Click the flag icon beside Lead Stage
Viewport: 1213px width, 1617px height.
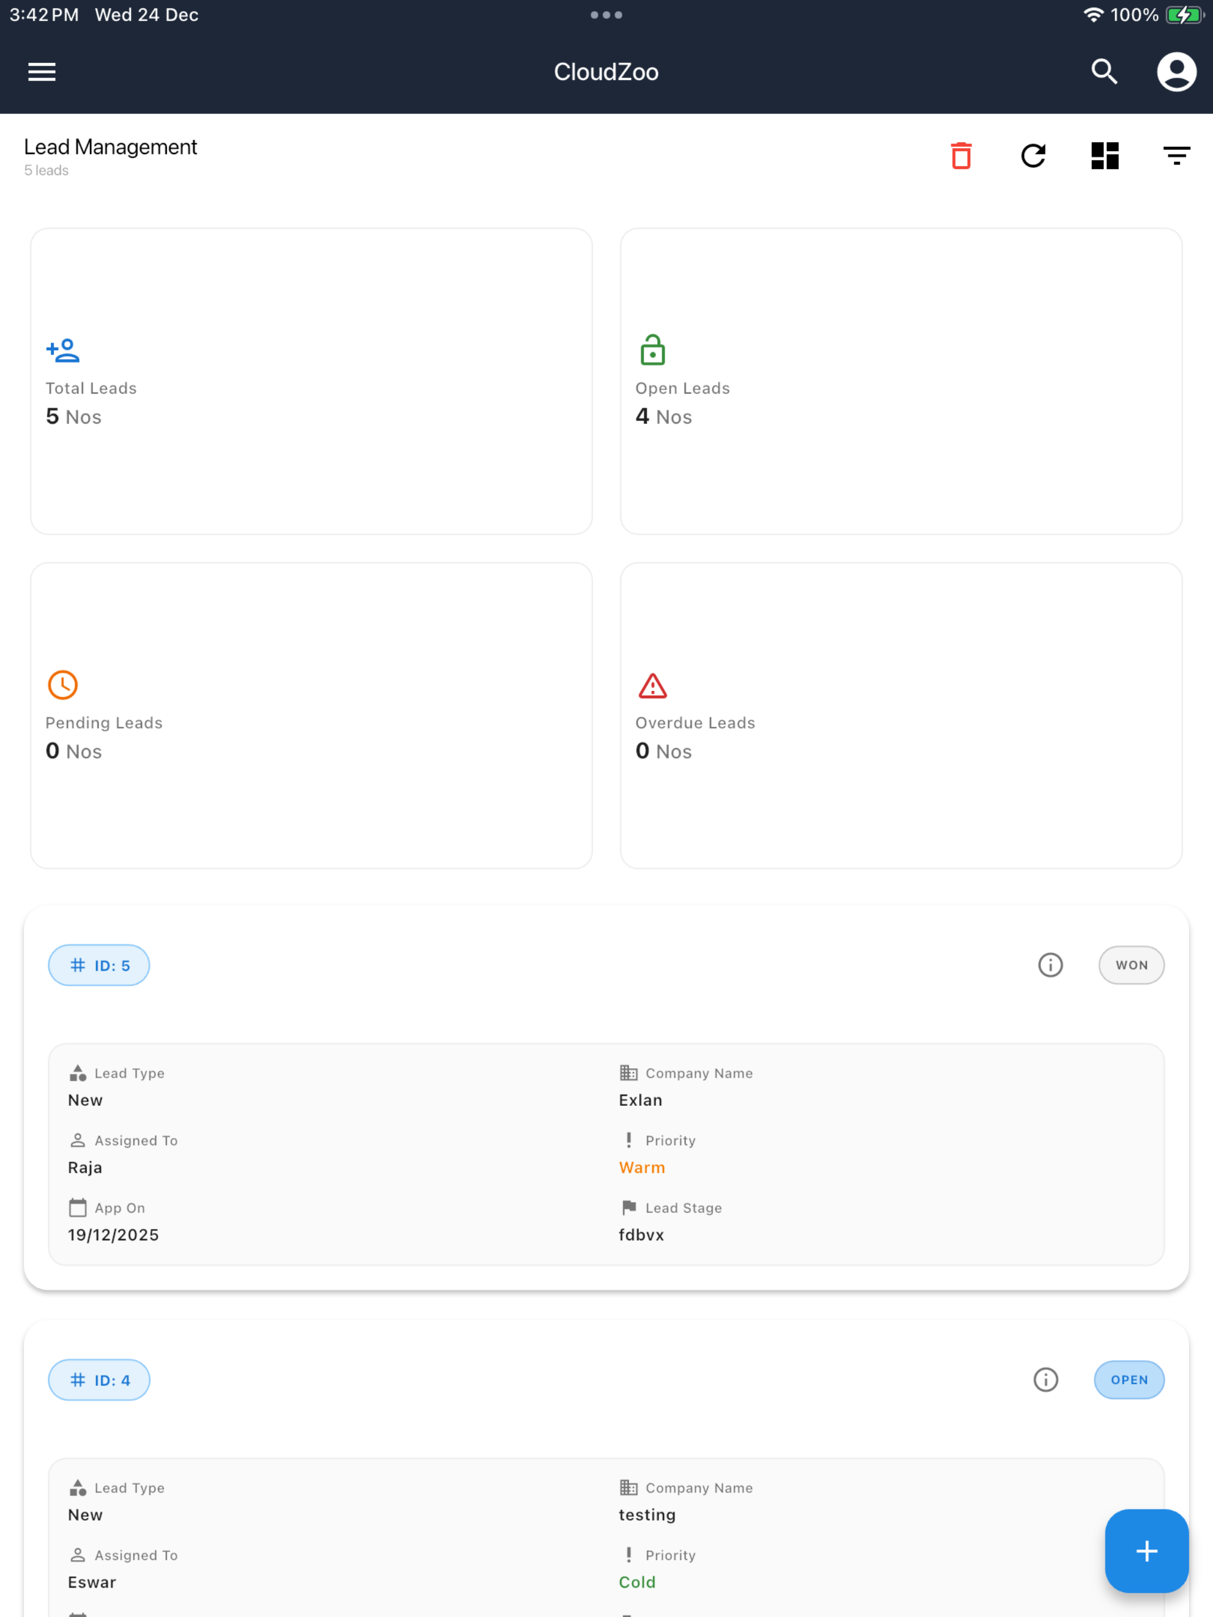coord(628,1207)
